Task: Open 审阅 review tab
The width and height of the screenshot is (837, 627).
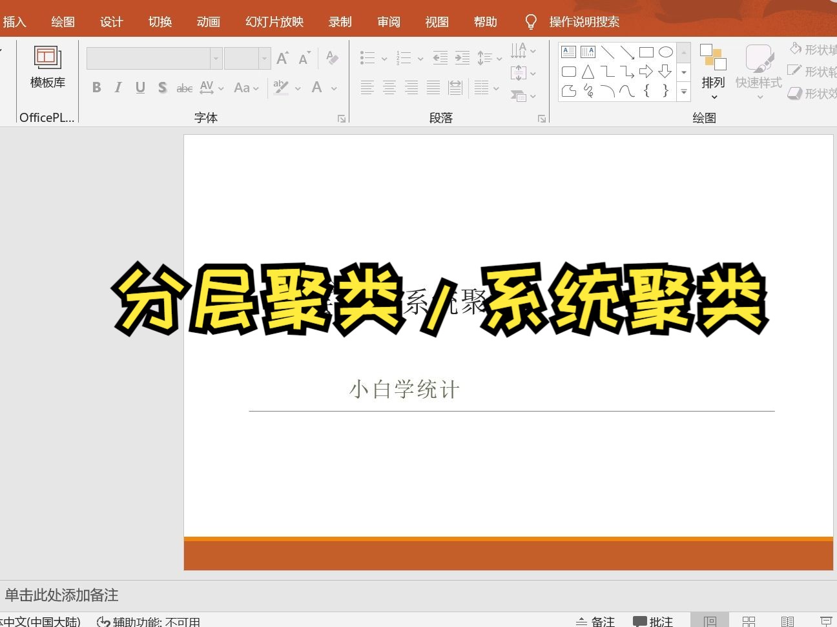Action: (389, 22)
